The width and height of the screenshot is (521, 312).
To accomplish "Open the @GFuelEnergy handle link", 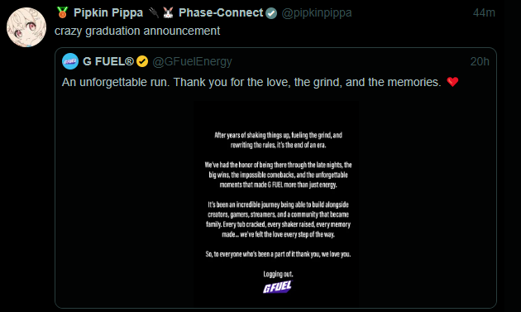I will coord(192,61).
